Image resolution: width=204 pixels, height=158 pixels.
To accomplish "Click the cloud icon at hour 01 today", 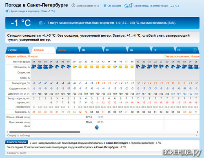I will pos(34,67).
